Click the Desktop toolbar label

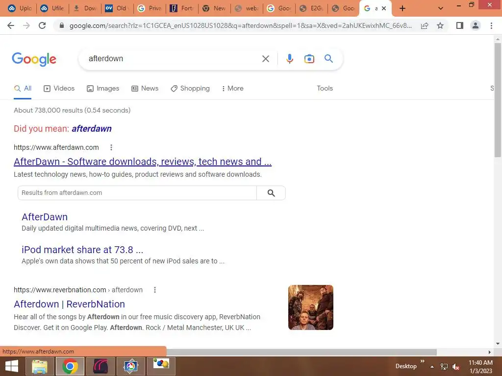tap(406, 366)
